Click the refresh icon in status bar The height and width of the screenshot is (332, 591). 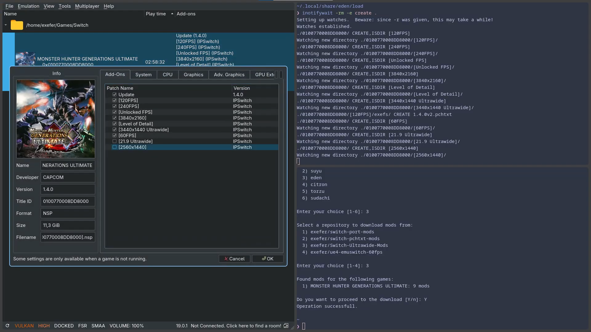click(7, 326)
